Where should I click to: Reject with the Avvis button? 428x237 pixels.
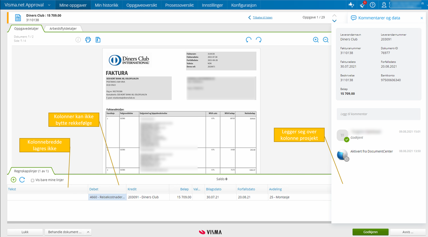408,232
